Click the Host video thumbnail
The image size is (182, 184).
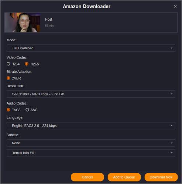23,22
